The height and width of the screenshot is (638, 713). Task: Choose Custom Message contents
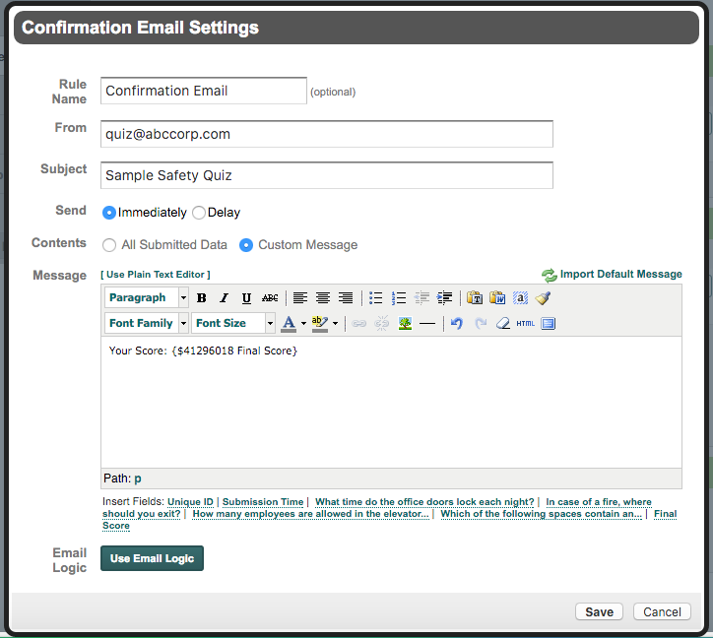coord(246,245)
